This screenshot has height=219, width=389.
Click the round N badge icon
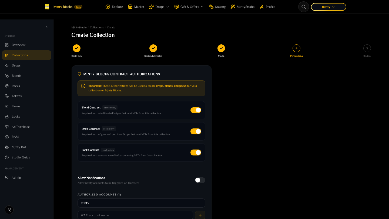tap(9, 210)
